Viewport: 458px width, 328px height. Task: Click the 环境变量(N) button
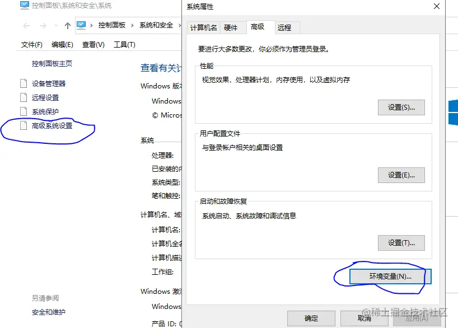390,276
